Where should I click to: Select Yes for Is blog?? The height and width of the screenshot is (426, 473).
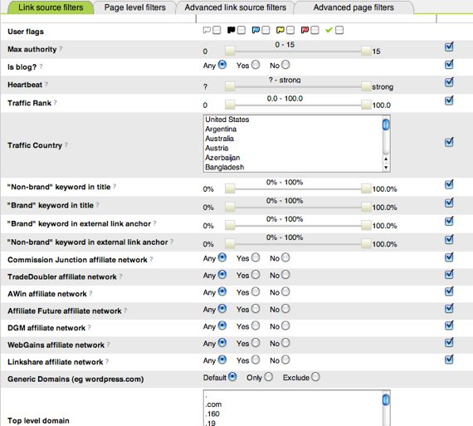coord(256,65)
